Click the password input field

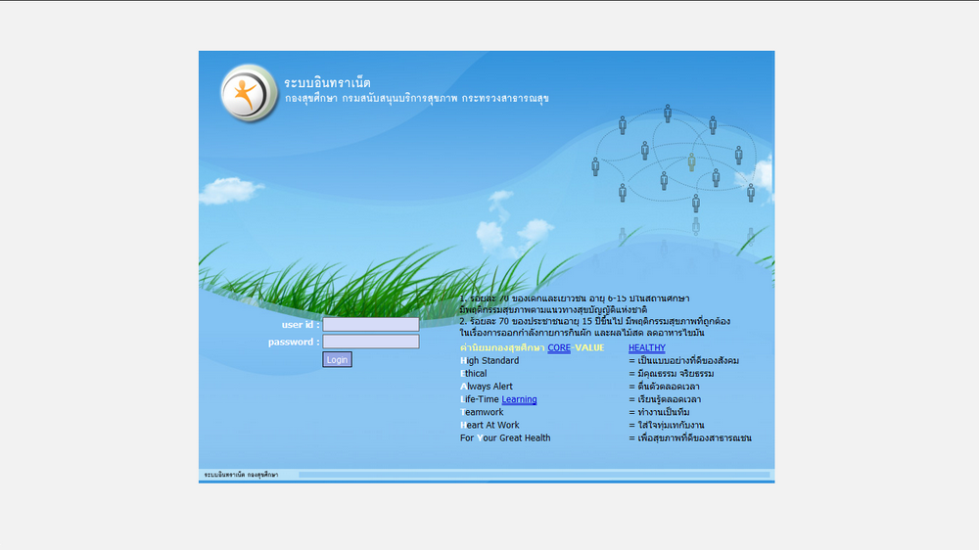(x=371, y=342)
